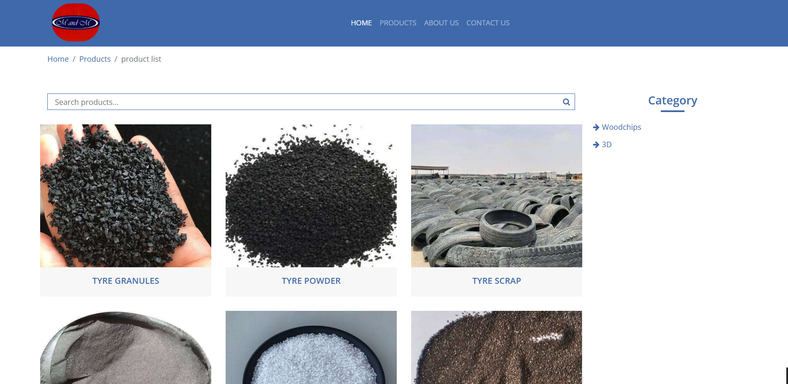
Task: Open the HOME menu item
Action: (361, 23)
